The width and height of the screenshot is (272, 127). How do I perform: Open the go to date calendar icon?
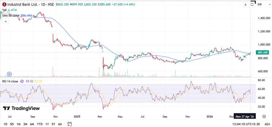(69, 124)
